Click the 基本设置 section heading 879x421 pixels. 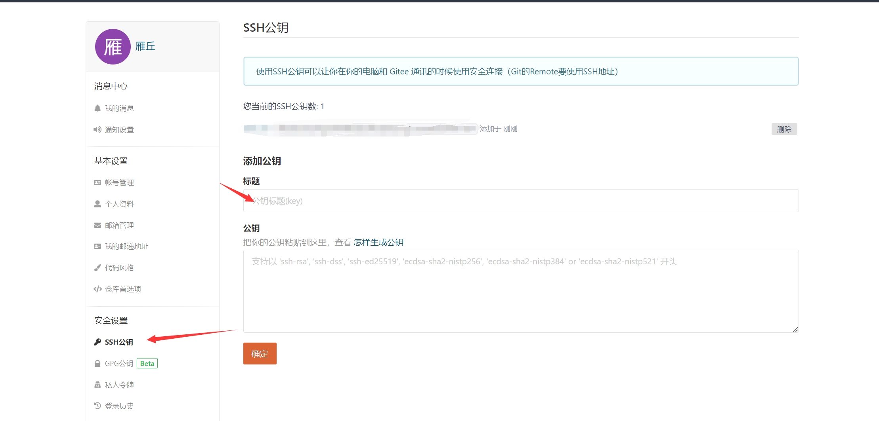click(x=111, y=161)
